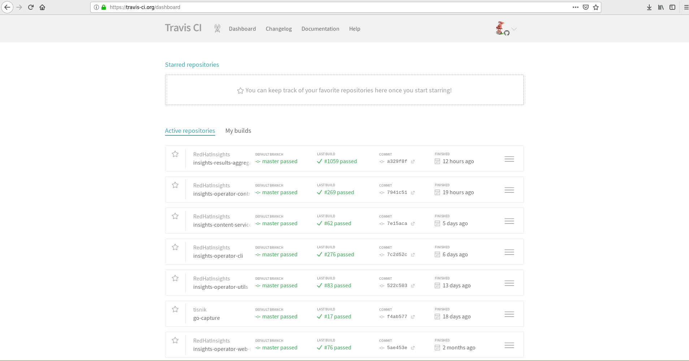This screenshot has width=689, height=361.
Task: Open Firefox application menu
Action: tap(686, 7)
